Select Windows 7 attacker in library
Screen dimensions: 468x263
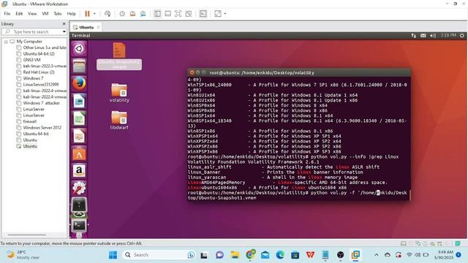click(39, 103)
